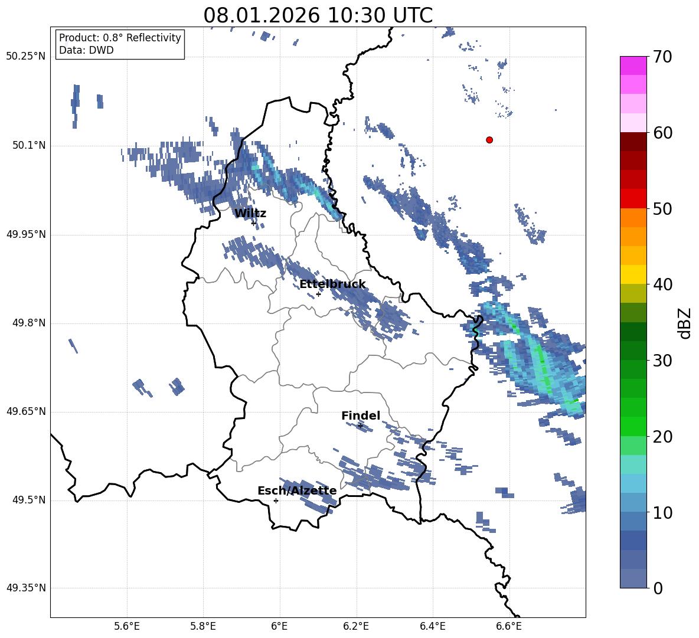Click the bright green colorbar segment near 20

(x=633, y=426)
